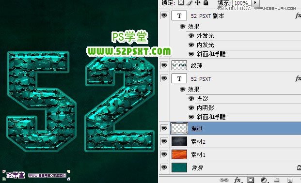301x183 pixels.
Task: Select the 素材2 layer name
Action: point(198,142)
